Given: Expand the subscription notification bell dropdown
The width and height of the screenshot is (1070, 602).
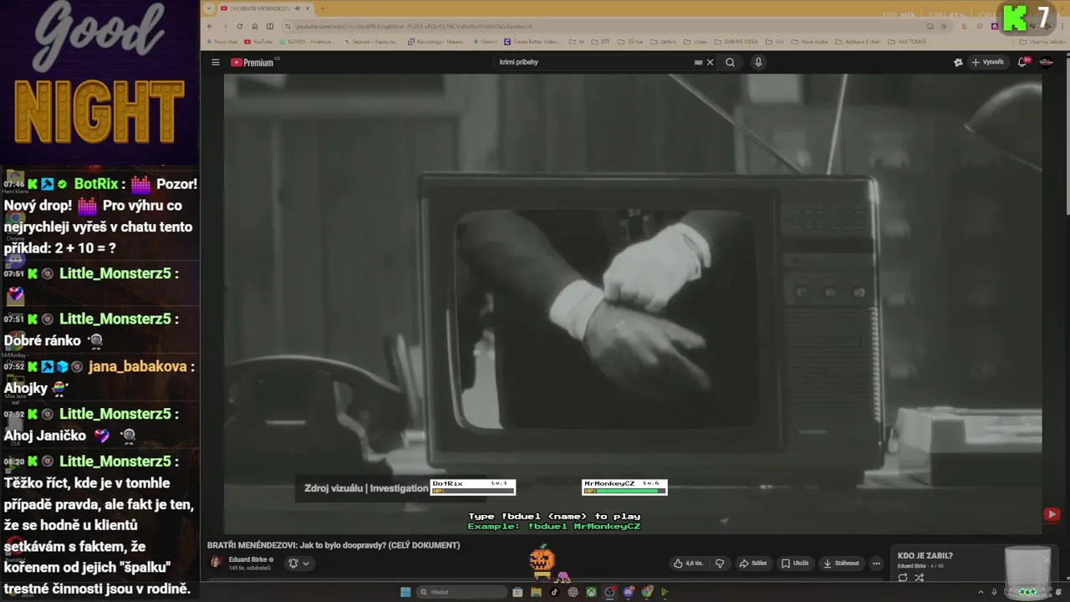Looking at the screenshot, I should (x=298, y=563).
